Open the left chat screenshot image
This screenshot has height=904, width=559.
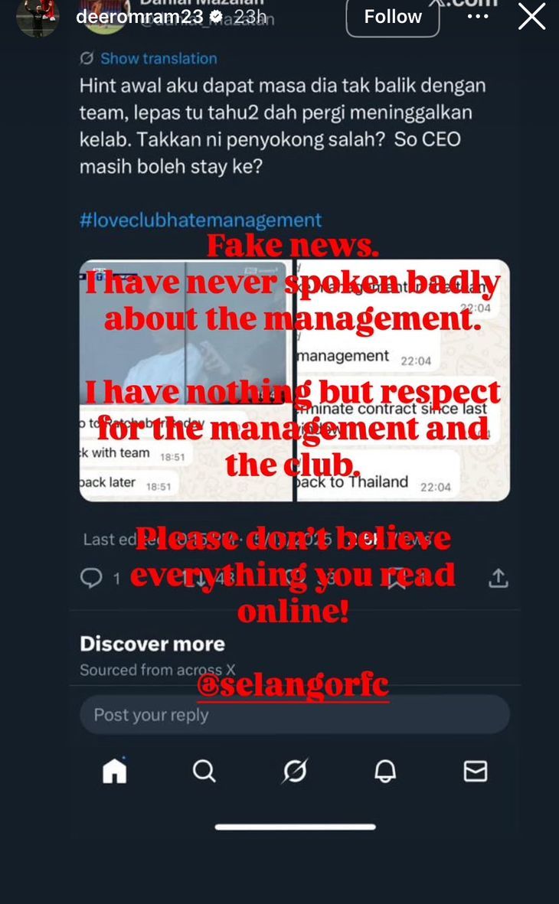186,380
